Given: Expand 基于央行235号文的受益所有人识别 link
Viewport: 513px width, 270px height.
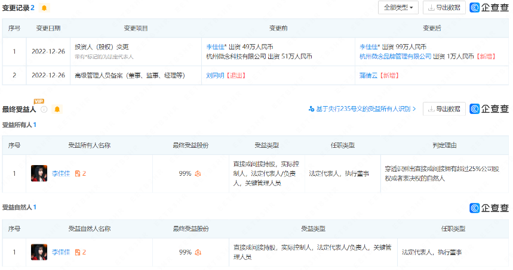Looking at the screenshot, I should 363,109.
